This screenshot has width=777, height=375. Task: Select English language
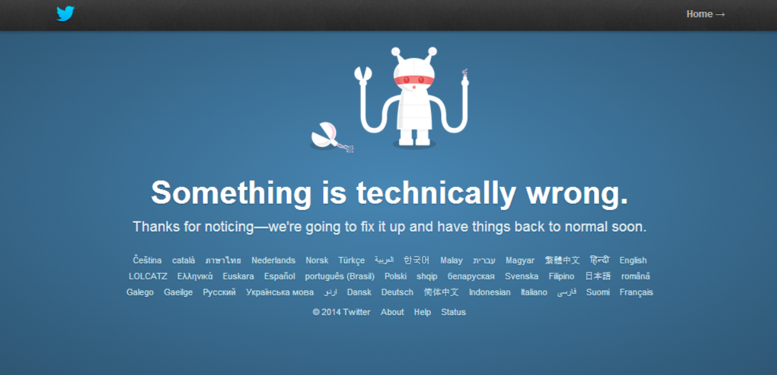tap(633, 260)
